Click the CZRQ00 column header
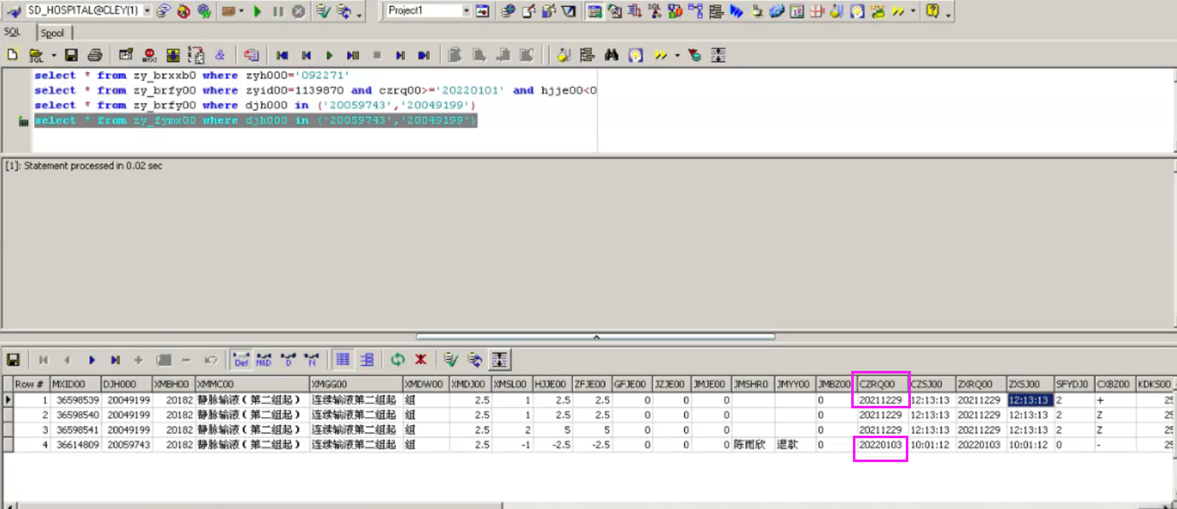Image resolution: width=1177 pixels, height=509 pixels. [881, 385]
